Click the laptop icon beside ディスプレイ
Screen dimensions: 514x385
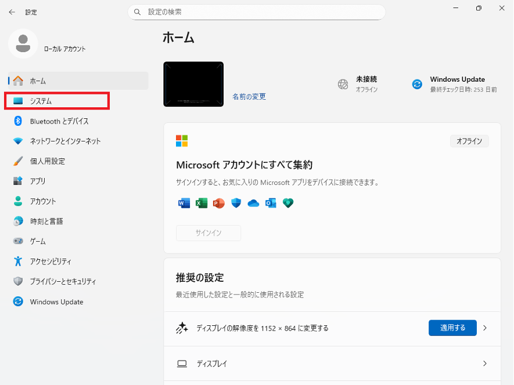tap(182, 364)
